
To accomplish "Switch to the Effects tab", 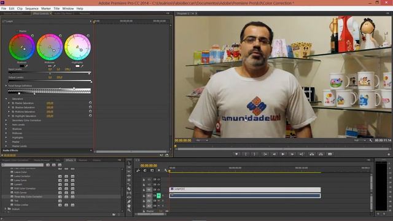I will click(x=69, y=160).
